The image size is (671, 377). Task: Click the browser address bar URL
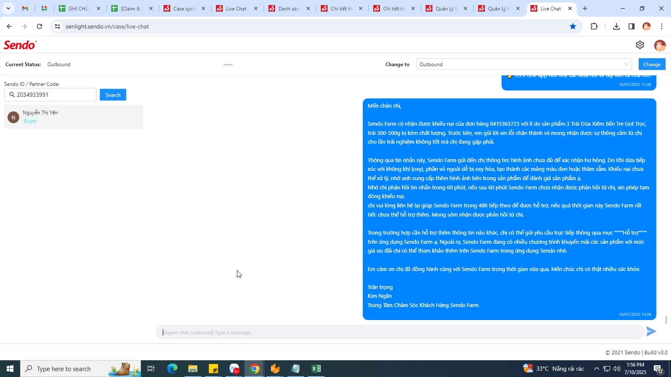tap(107, 26)
